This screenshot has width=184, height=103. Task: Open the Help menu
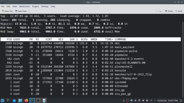53,6
